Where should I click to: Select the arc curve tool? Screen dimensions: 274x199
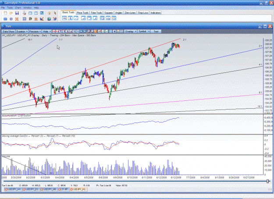89,18
